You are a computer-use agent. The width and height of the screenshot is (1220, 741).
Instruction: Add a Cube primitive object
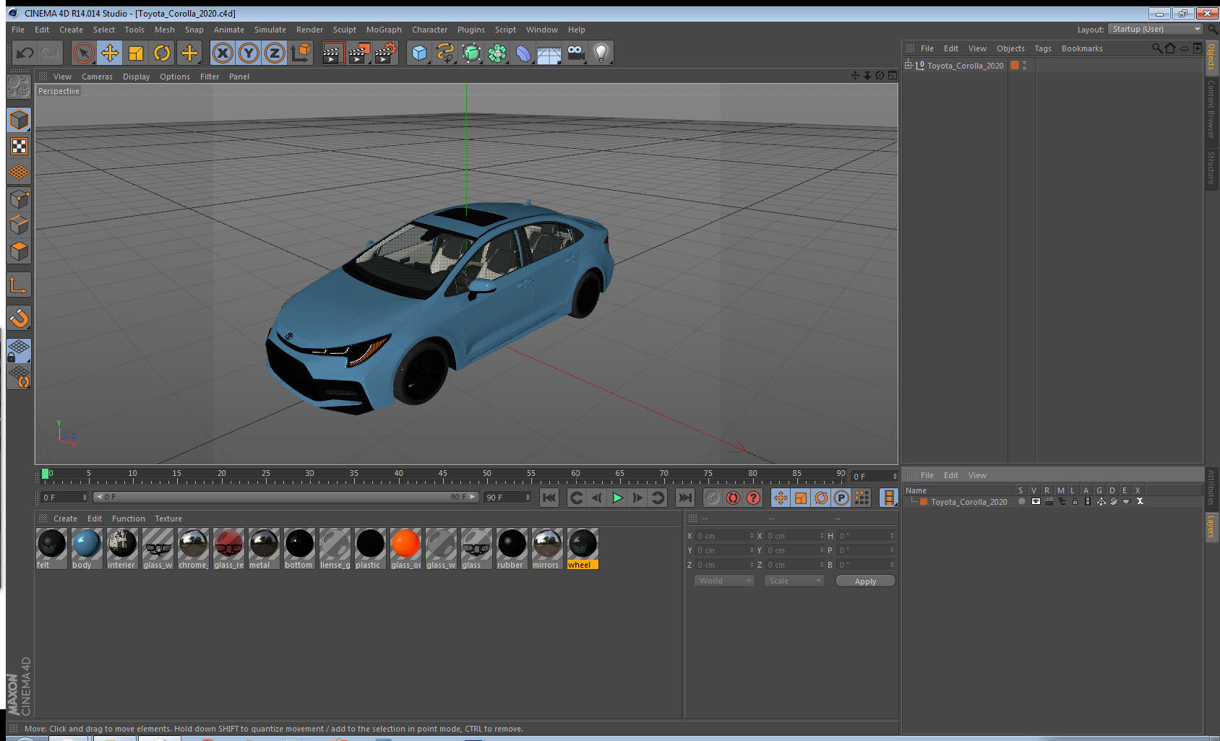419,53
